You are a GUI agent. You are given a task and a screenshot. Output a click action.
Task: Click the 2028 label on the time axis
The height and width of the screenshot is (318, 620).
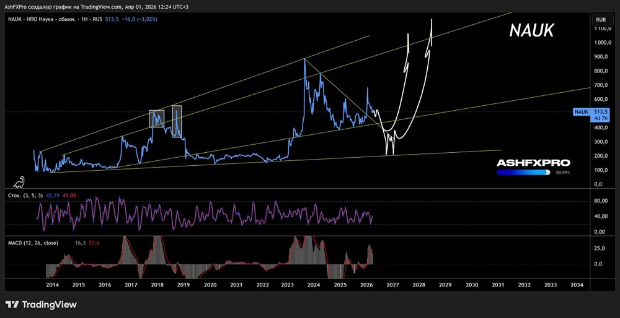(418, 285)
